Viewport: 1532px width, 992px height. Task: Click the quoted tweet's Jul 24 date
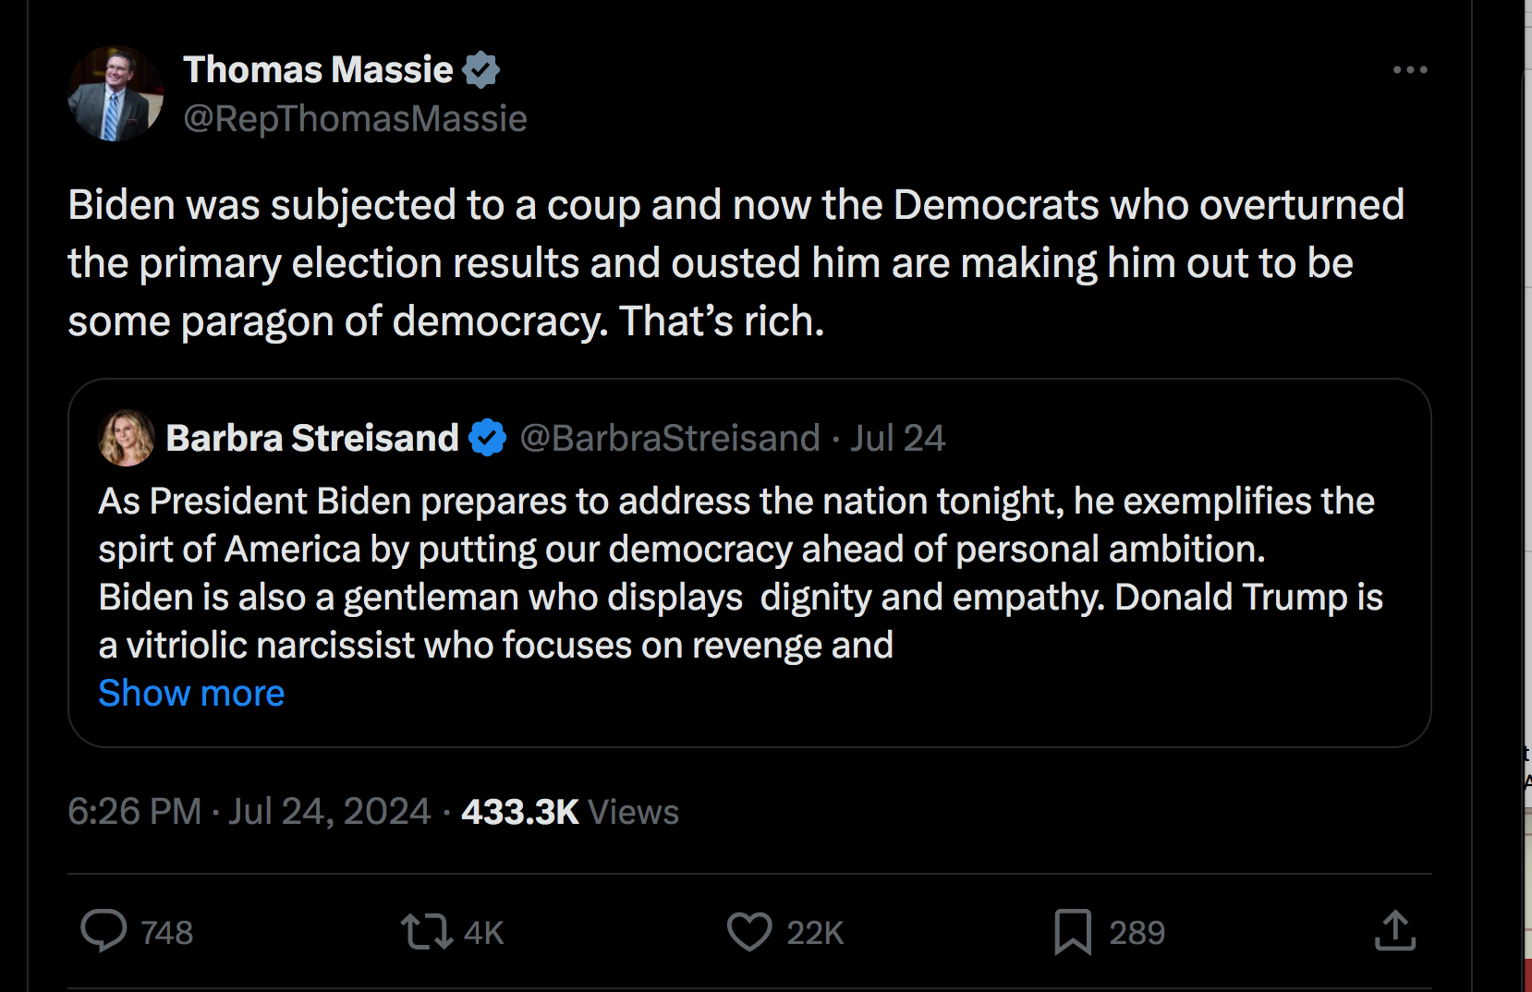897,438
